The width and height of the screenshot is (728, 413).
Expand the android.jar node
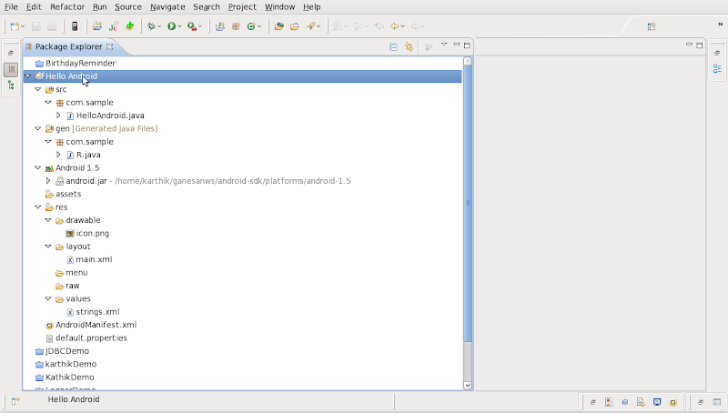coord(48,181)
